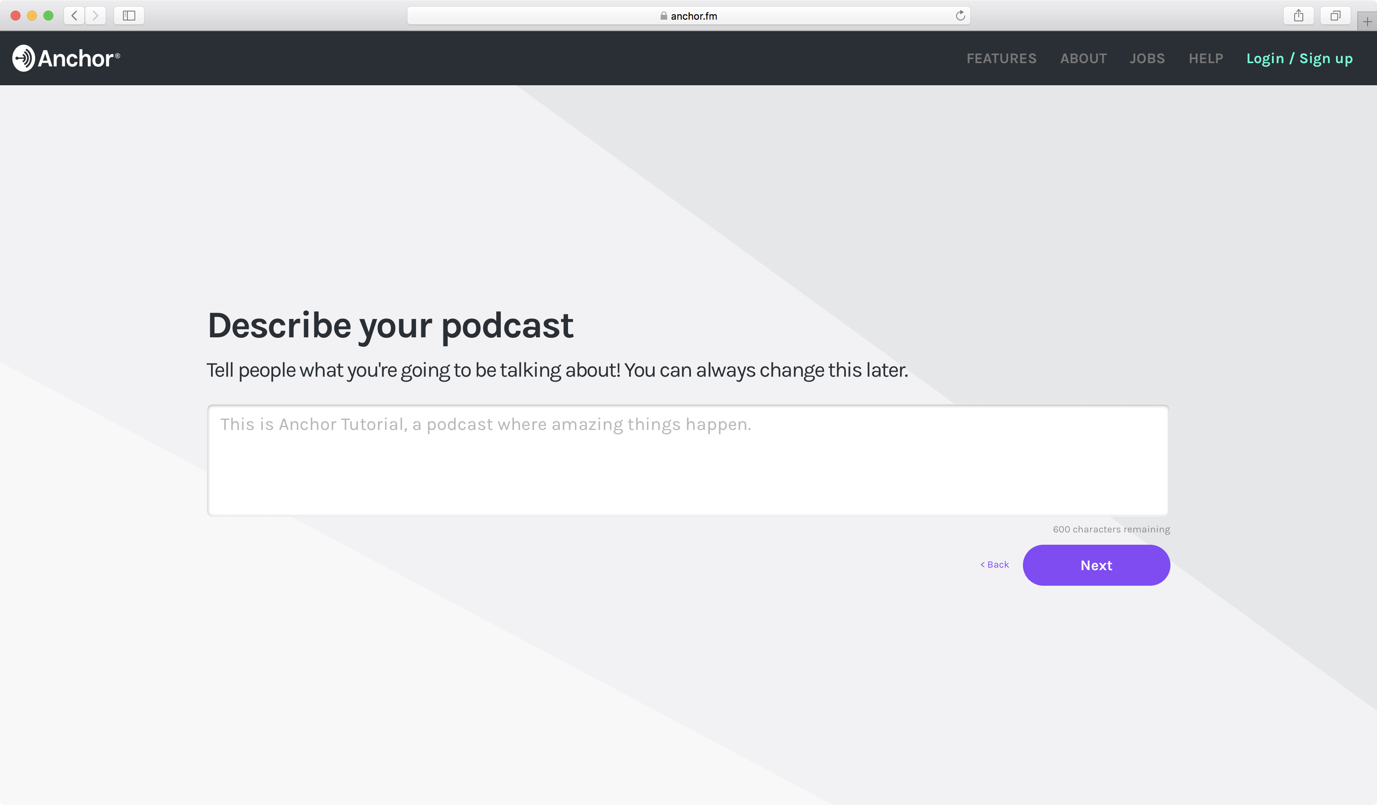Click the Anchor wordmark text
The width and height of the screenshot is (1377, 805).
point(76,59)
